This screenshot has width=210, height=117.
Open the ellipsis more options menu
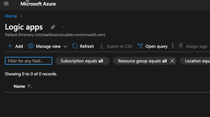[63, 27]
